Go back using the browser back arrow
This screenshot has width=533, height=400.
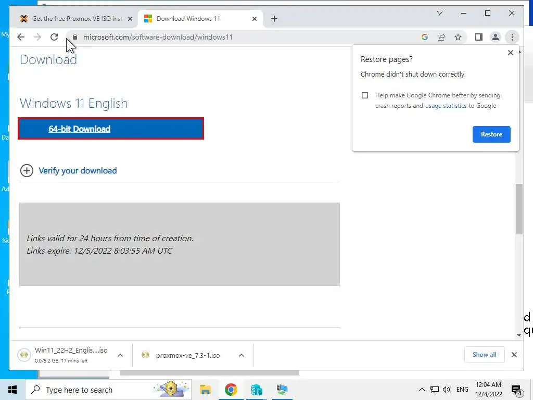[x=21, y=37]
